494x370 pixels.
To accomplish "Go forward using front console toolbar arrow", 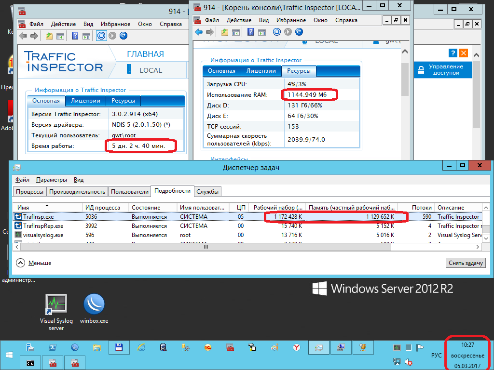I will click(x=209, y=32).
